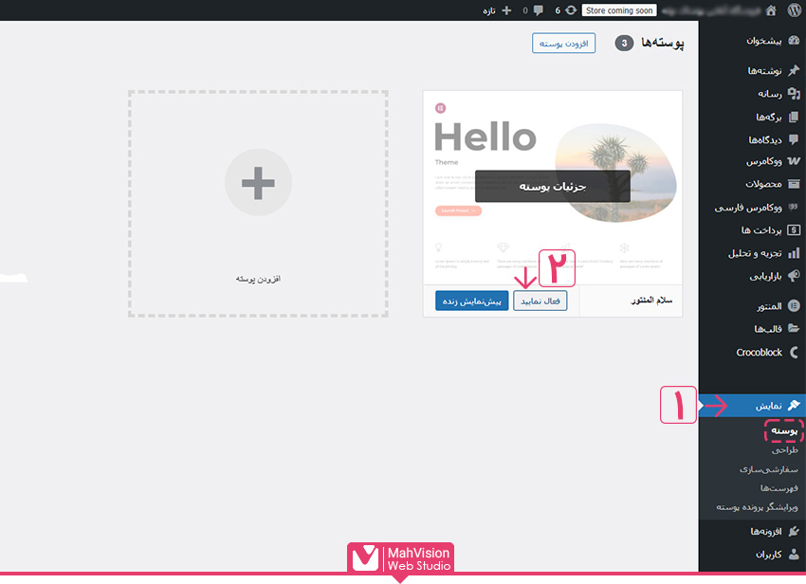Click the large plus add theme tile
The height and width of the screenshot is (584, 806).
(x=258, y=182)
